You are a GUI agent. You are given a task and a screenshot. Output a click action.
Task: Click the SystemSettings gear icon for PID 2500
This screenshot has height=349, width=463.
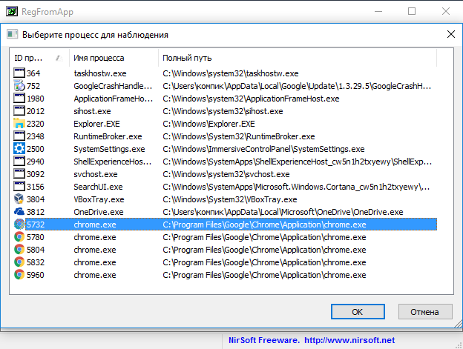click(19, 149)
